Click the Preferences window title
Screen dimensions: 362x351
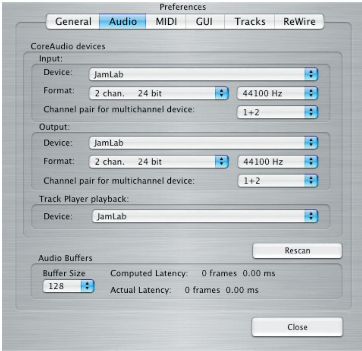[183, 7]
